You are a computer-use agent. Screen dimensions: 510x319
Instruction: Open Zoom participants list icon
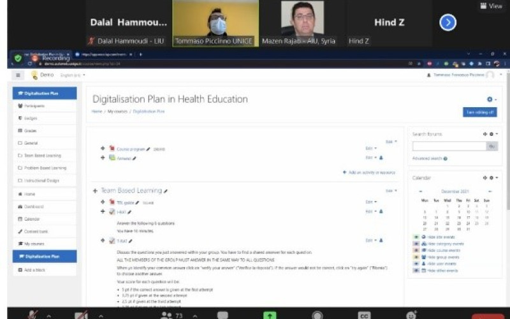tap(166, 315)
